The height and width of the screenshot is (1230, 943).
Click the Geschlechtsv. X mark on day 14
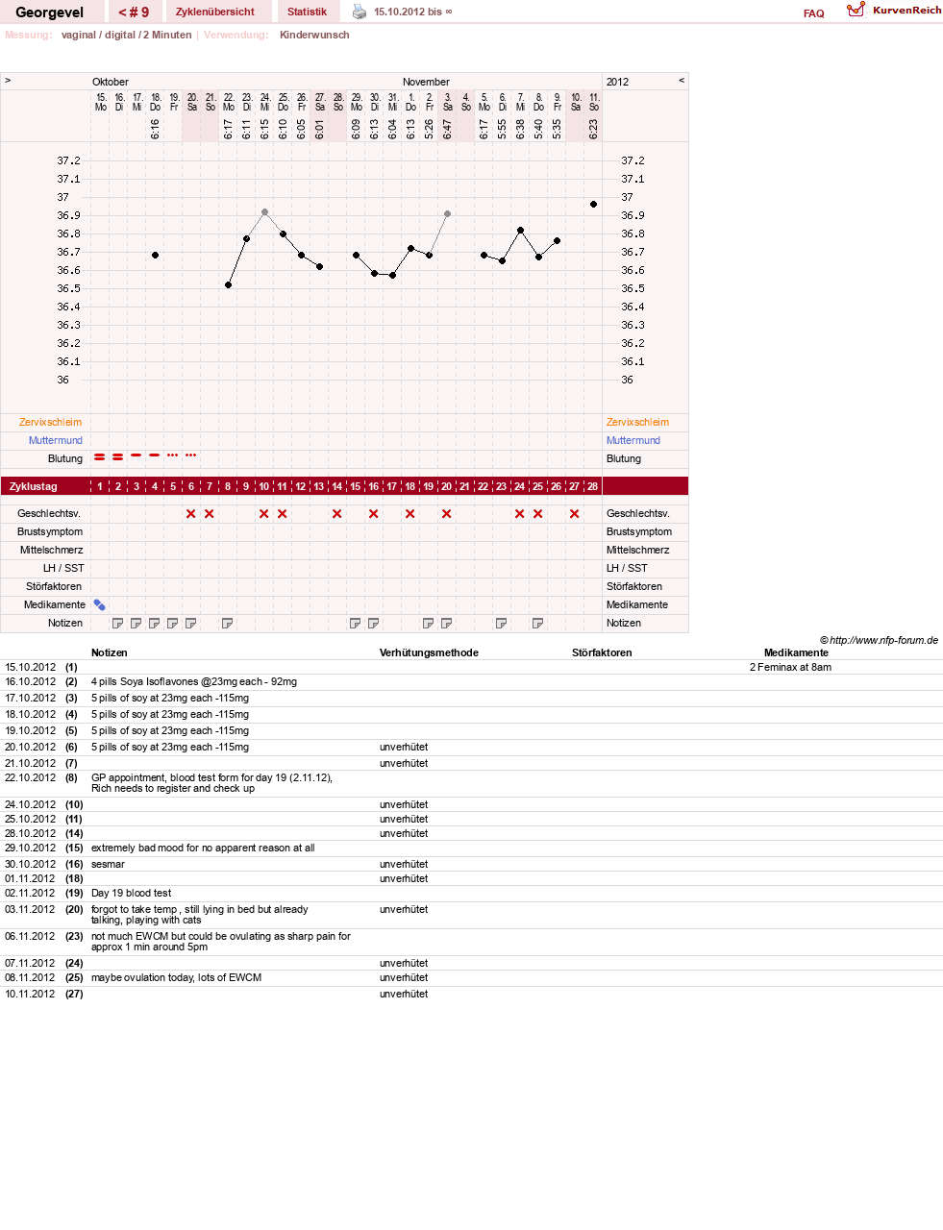(336, 513)
